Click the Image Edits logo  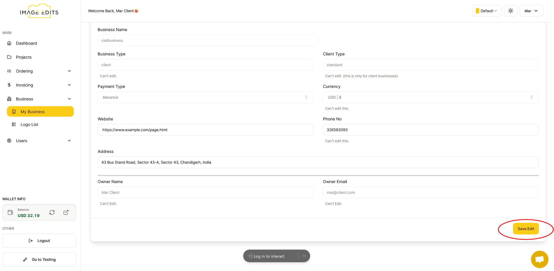[x=39, y=12]
